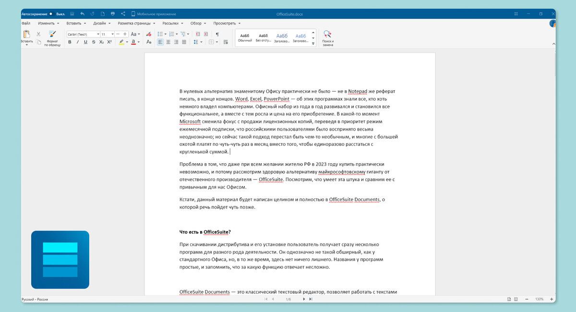Click the bulleted list icon
Screen dimensions: 576x312
coord(161,34)
